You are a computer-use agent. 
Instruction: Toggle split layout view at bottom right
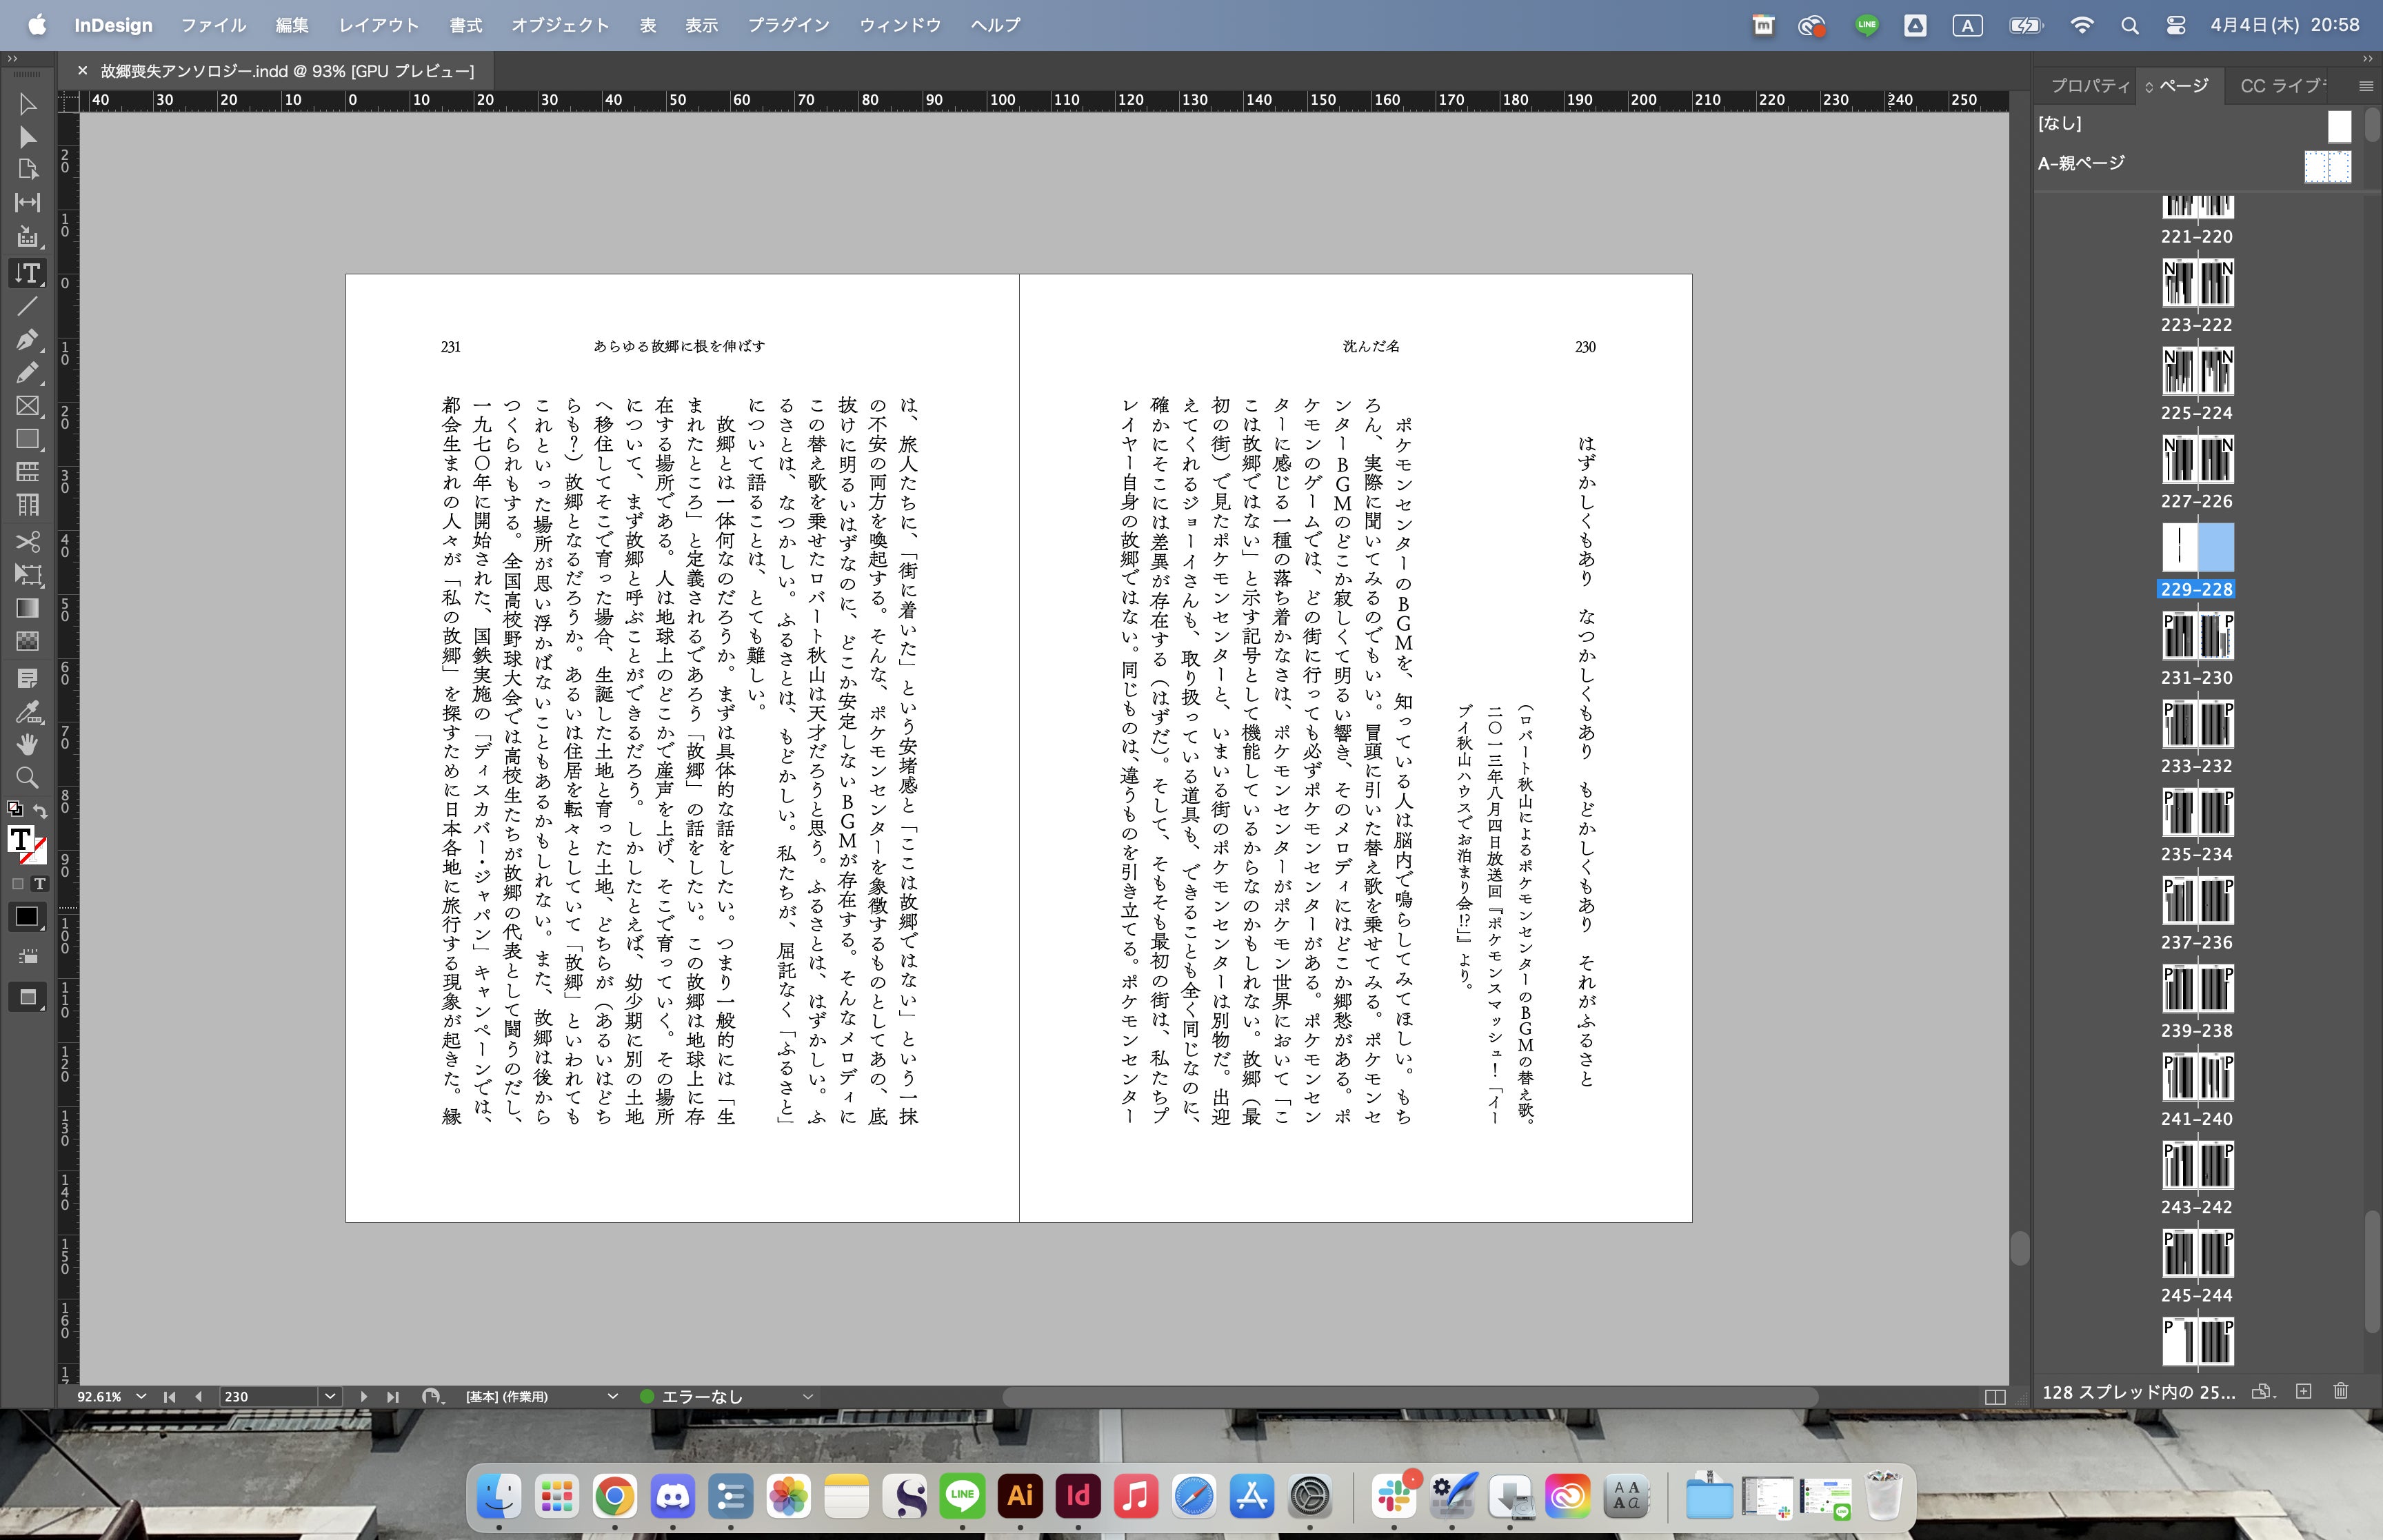1994,1397
